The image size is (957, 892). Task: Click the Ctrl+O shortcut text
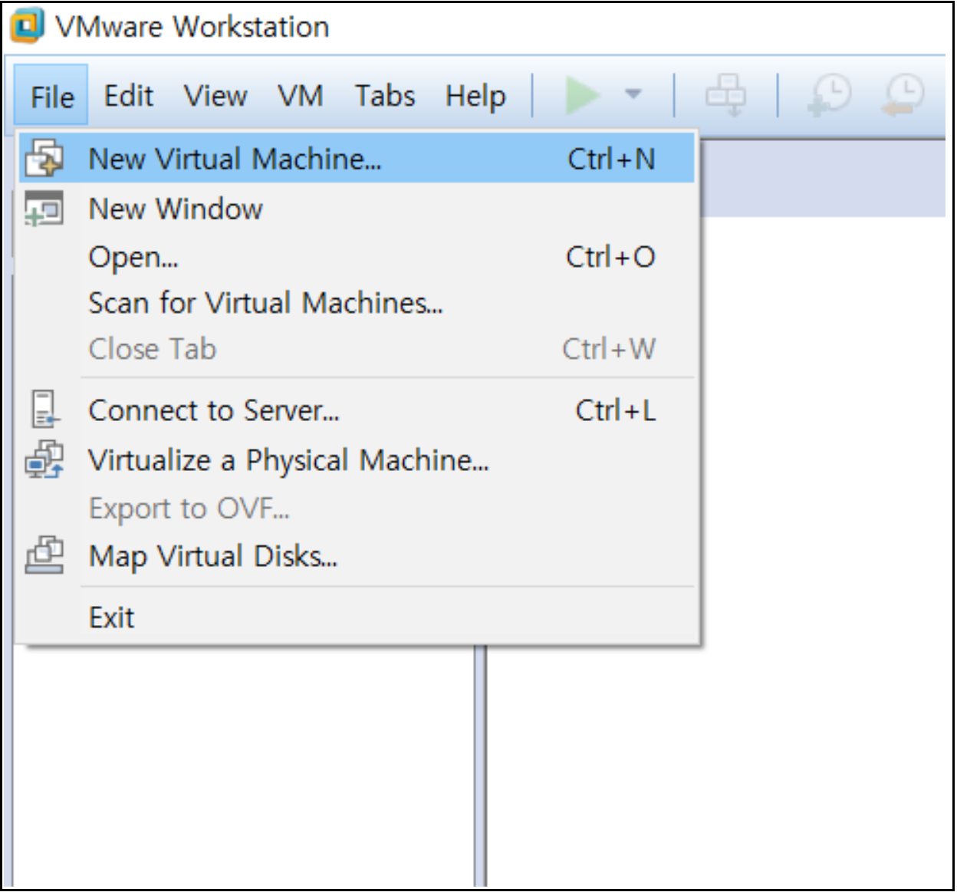(610, 257)
